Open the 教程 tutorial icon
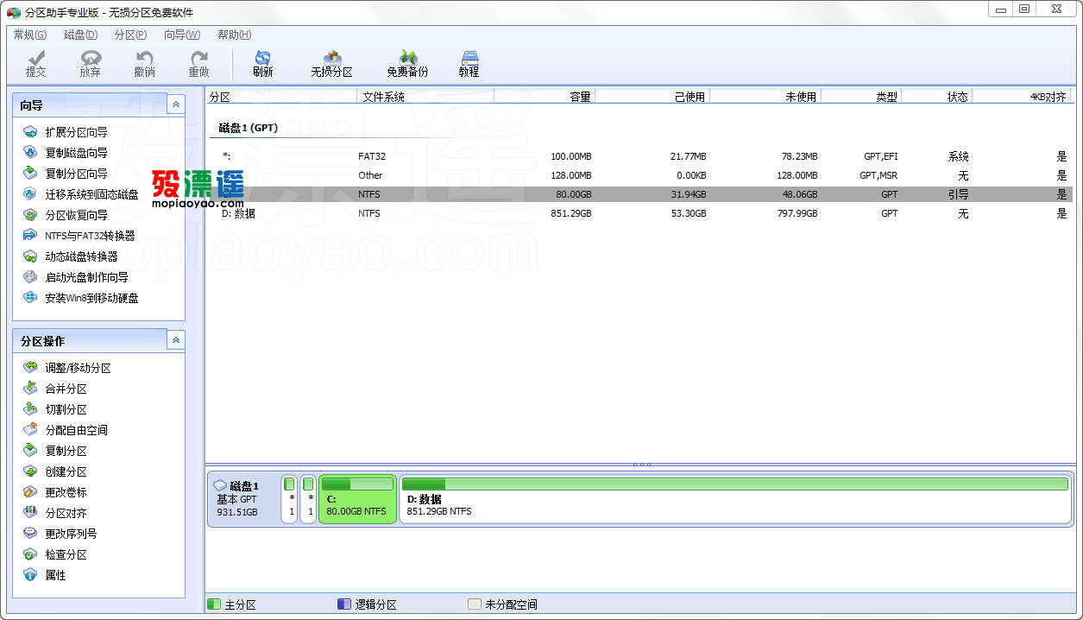The image size is (1083, 620). [x=469, y=64]
